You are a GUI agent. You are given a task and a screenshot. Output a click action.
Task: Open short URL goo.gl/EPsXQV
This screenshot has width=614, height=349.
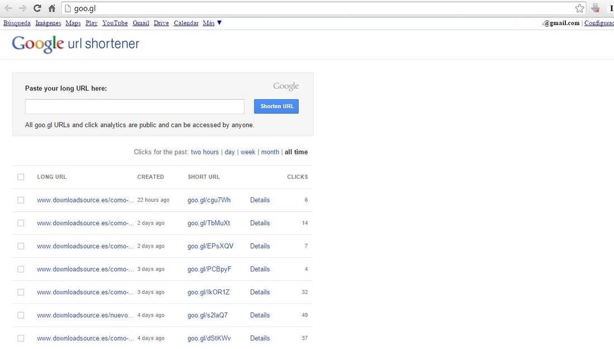click(x=210, y=246)
